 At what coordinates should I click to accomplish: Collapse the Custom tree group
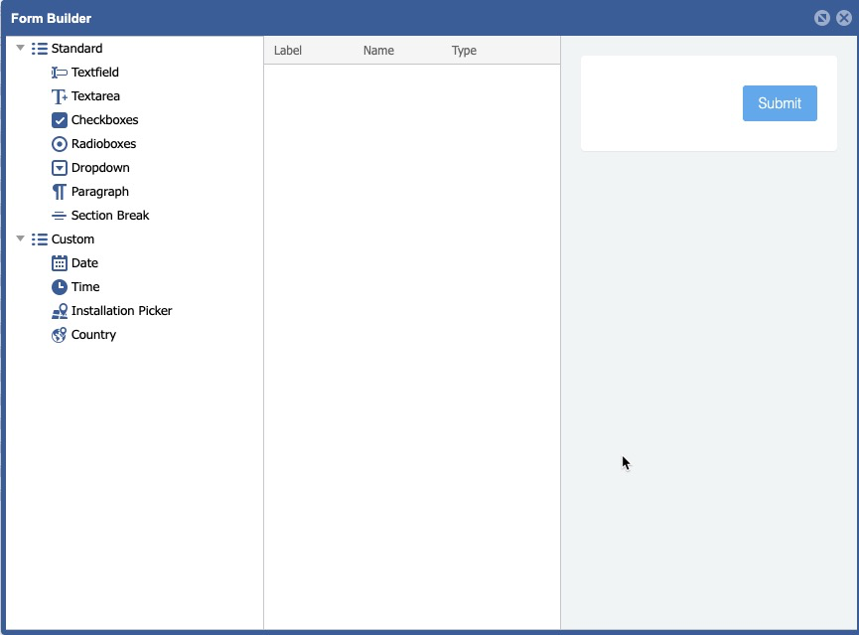coord(20,238)
